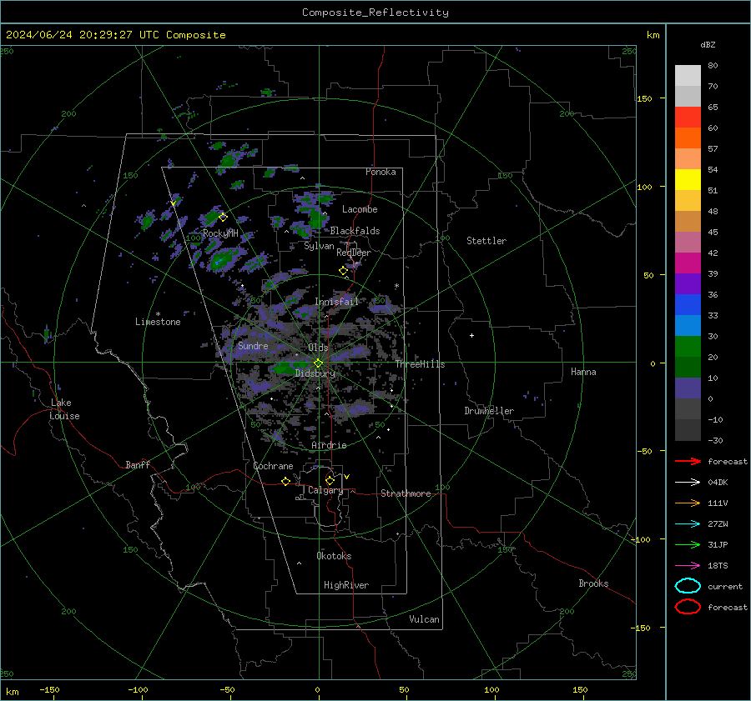Click the yellow diamond marker beside RockyMH
The image size is (751, 701).
223,218
